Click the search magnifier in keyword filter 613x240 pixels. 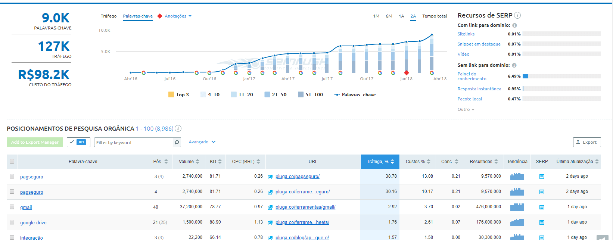pyautogui.click(x=177, y=142)
